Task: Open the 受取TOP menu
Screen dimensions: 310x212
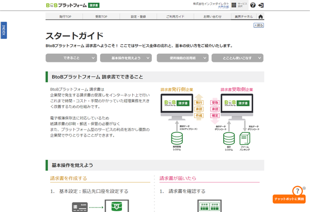Action: (x=101, y=17)
